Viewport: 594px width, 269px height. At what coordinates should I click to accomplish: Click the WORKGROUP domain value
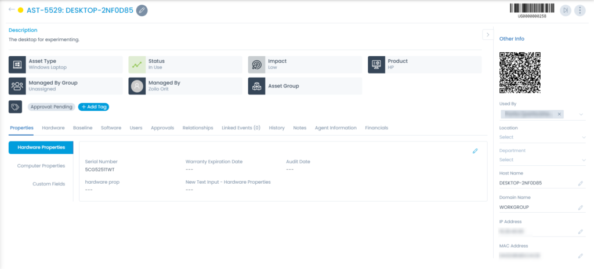(x=514, y=207)
